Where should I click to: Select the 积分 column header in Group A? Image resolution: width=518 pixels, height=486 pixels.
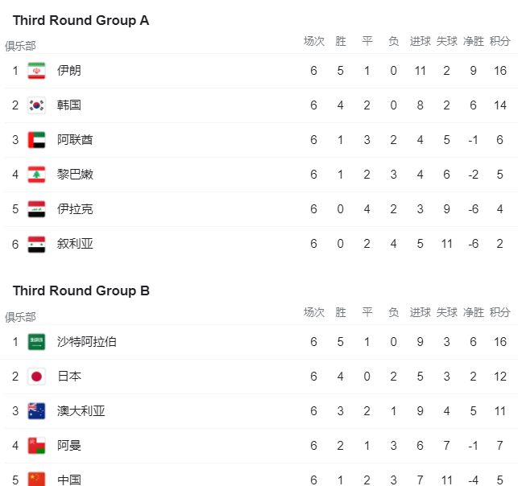(x=499, y=41)
